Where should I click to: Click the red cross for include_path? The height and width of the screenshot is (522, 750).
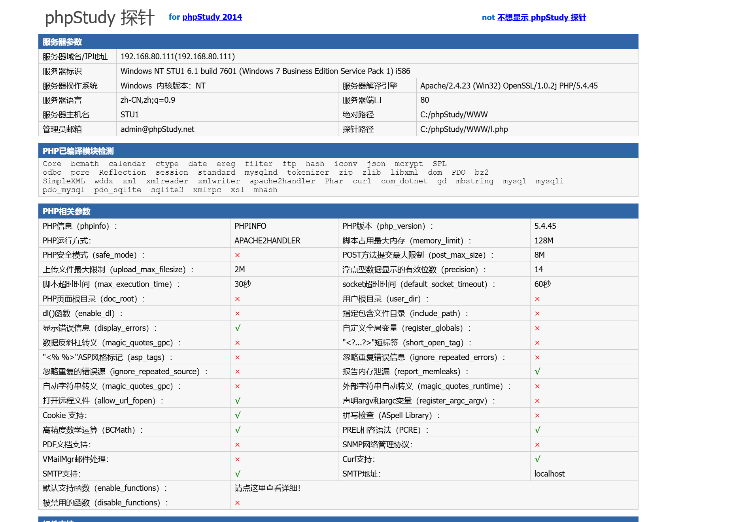click(537, 314)
